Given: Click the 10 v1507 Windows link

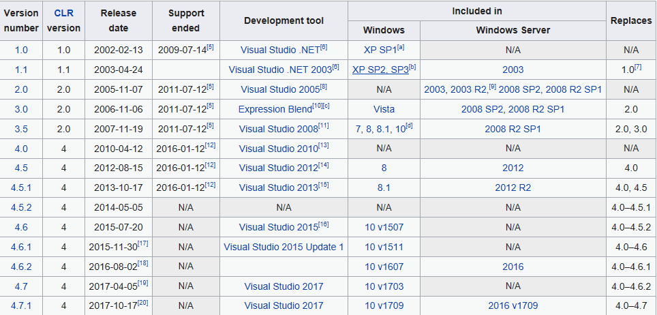Looking at the screenshot, I should coord(384,227).
